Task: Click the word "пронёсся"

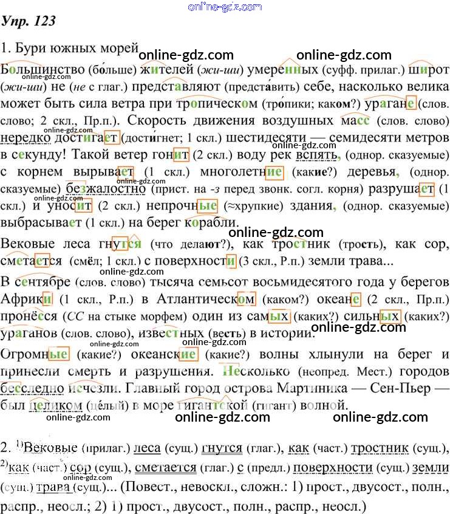Action: (31, 316)
